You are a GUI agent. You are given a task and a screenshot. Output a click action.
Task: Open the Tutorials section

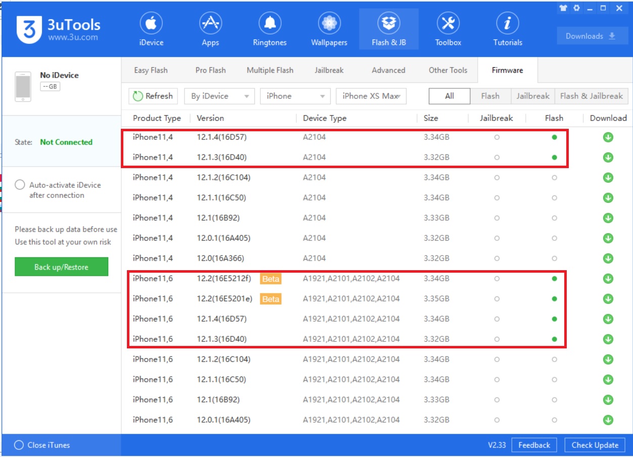tap(508, 29)
